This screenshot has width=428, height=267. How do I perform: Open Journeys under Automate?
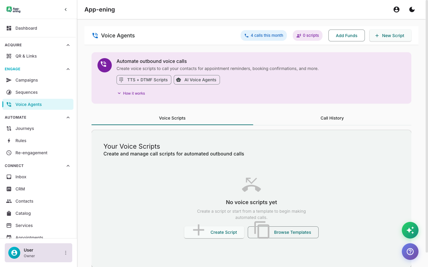tap(25, 128)
